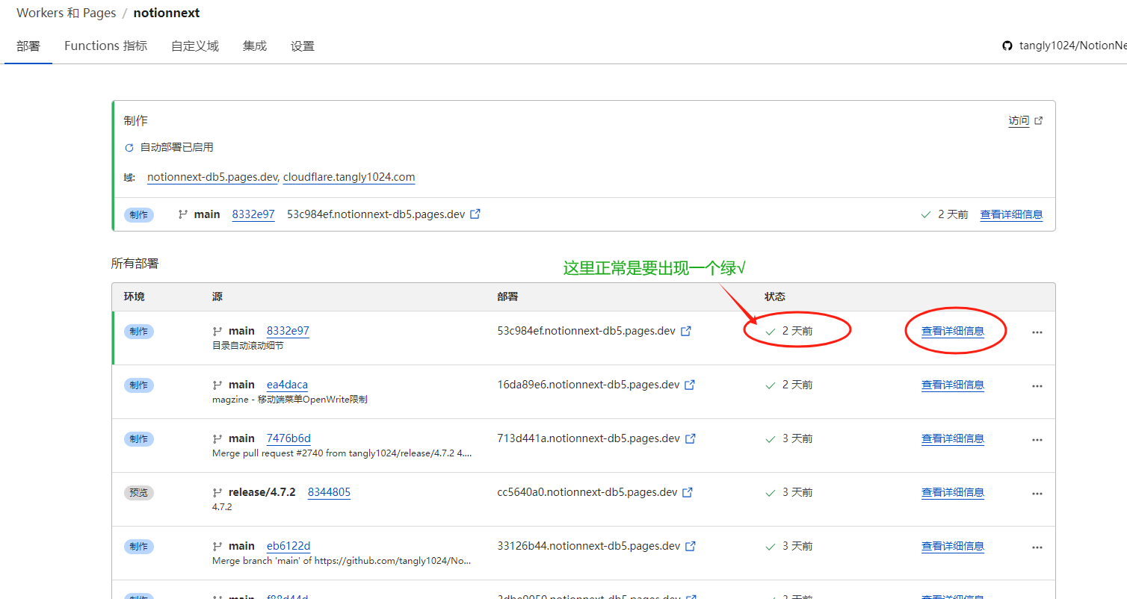
Task: Open the 集成 tab
Action: point(255,46)
